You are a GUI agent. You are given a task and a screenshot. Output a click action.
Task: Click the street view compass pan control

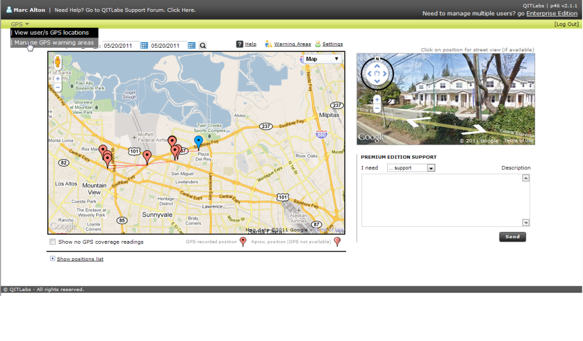point(376,74)
